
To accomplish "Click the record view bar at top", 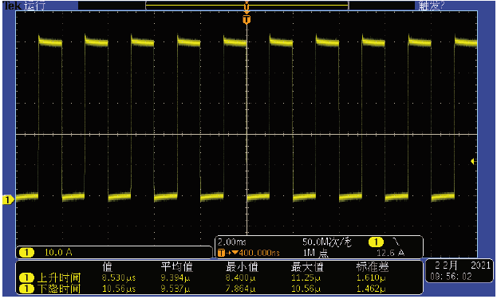I will coord(247,6).
